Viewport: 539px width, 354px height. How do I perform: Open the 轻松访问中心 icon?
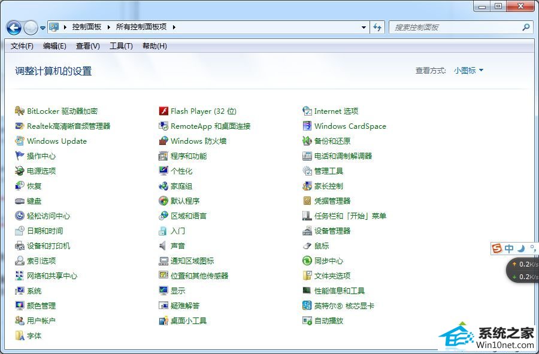[x=20, y=216]
